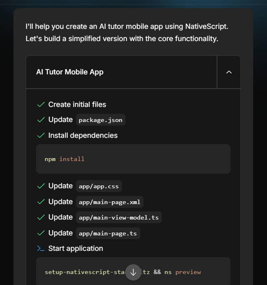
Task: Collapse the AI Tutor Mobile App panel
Action: [x=229, y=72]
